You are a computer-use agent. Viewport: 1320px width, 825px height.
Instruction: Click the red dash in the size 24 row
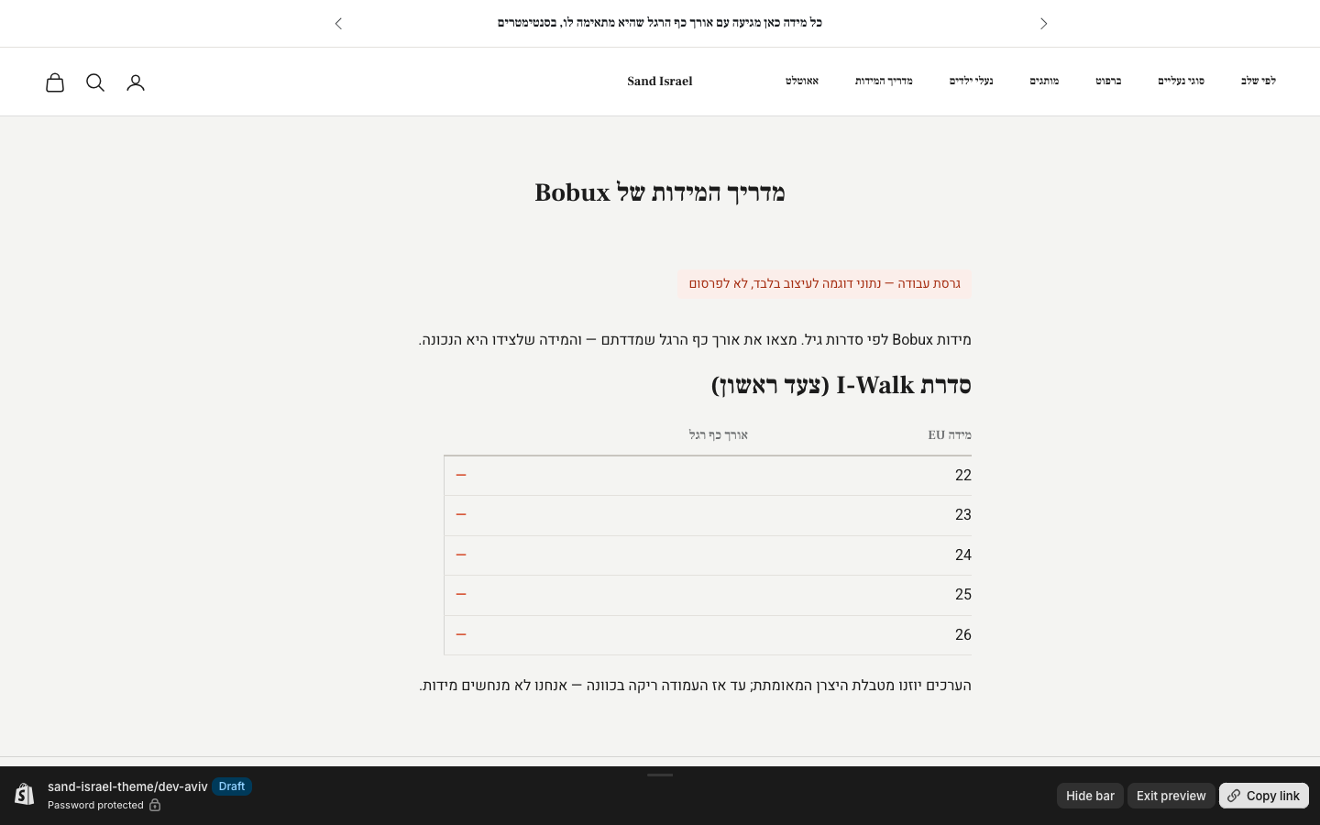click(461, 555)
